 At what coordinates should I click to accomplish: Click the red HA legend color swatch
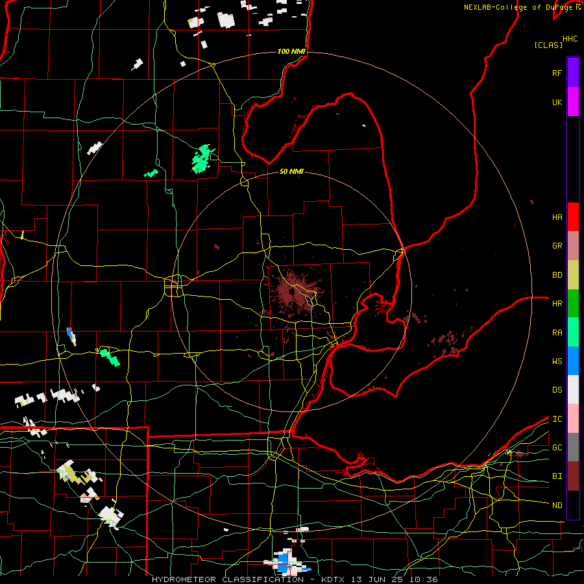click(x=573, y=217)
